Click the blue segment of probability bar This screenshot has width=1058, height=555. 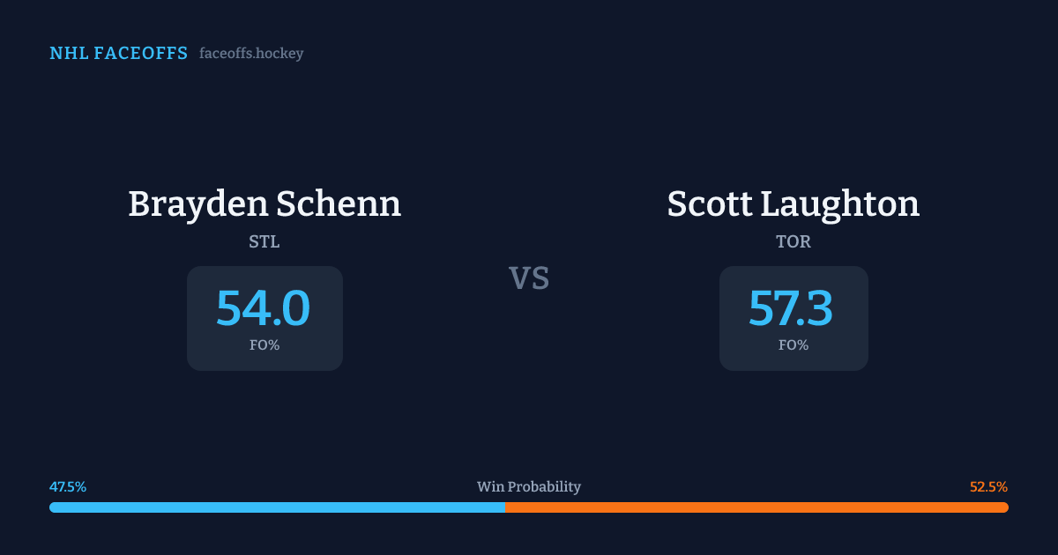[277, 507]
